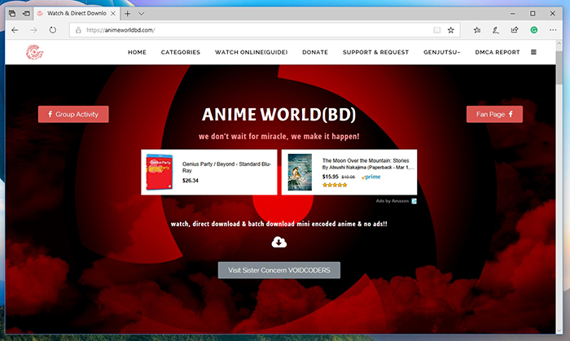Open CATEGORIES menu item
570x341 pixels.
(181, 52)
